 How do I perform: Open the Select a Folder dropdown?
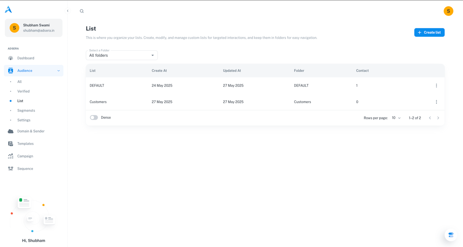tap(122, 55)
